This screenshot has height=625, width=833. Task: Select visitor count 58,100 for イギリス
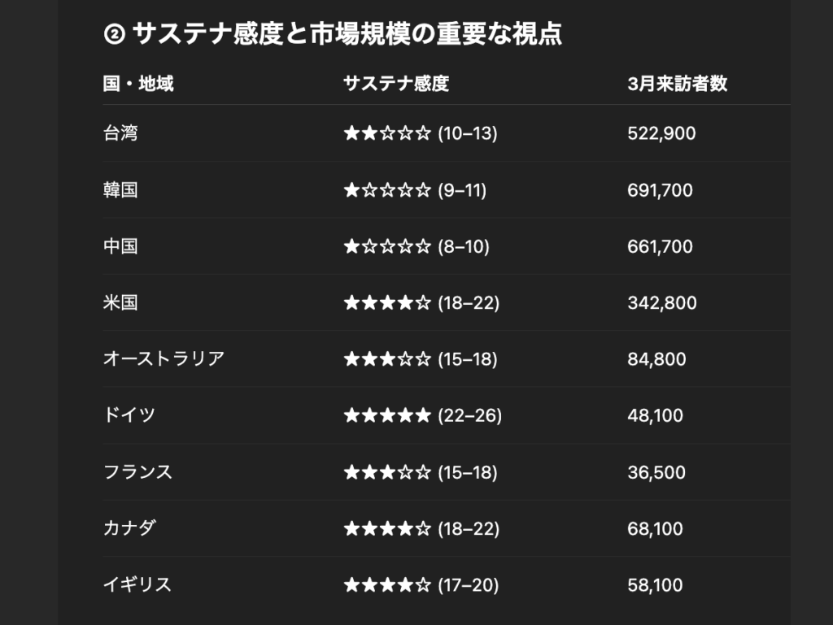pos(655,584)
